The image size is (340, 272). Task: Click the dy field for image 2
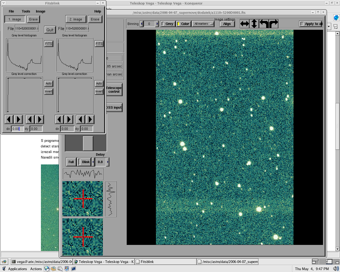pyautogui.click(x=87, y=129)
